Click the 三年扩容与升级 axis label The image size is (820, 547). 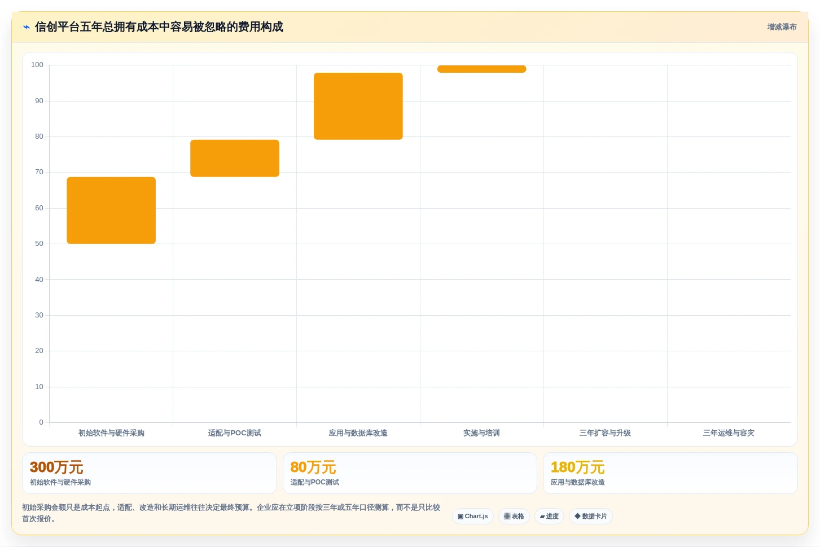605,433
